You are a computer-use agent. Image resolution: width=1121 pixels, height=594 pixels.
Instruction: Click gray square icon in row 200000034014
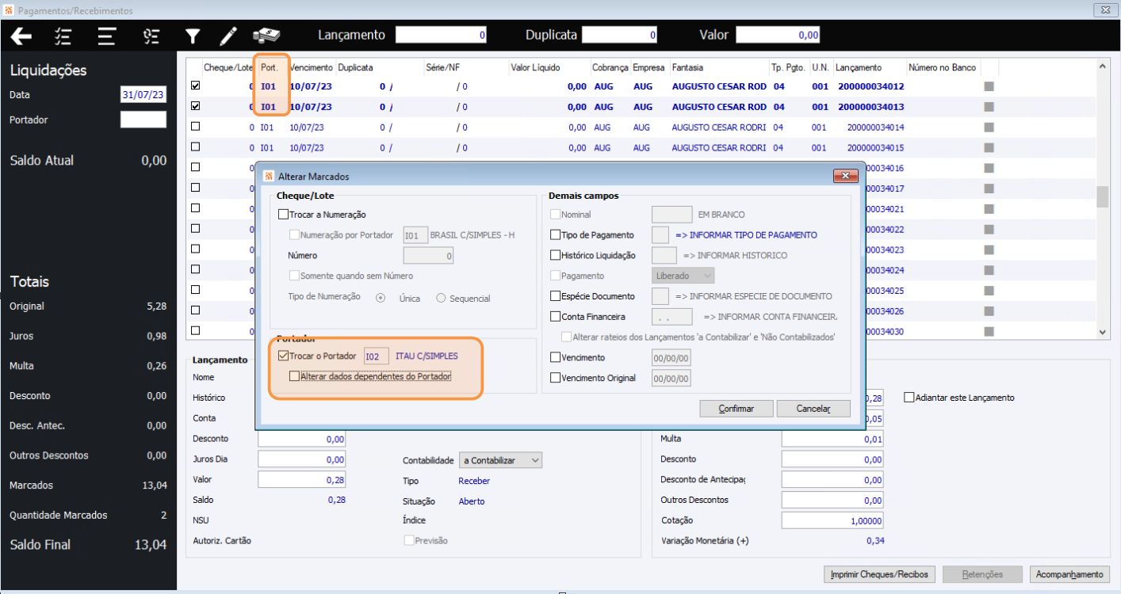(989, 128)
